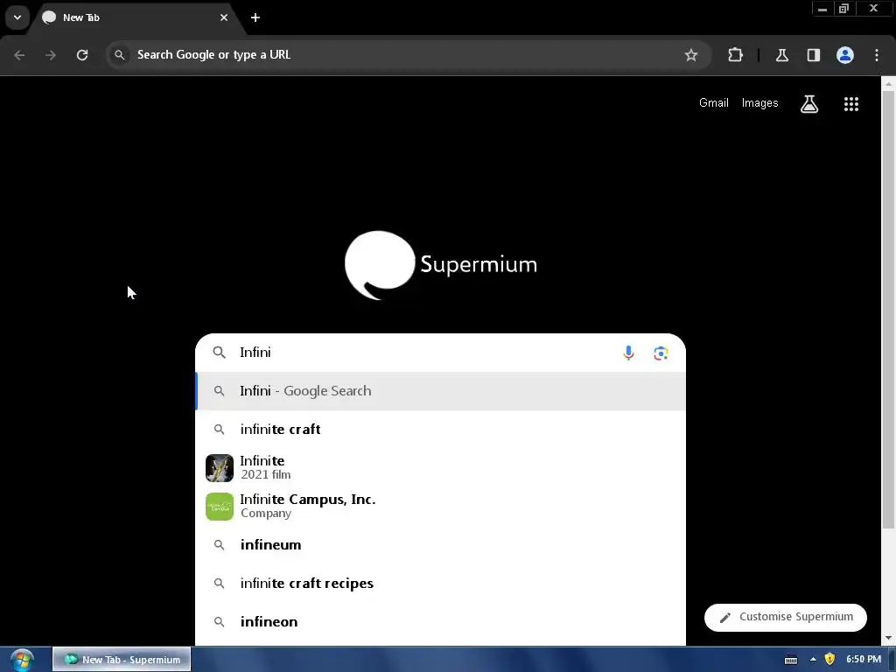Bookmark this tab with the star
This screenshot has width=896, height=672.
click(x=691, y=55)
